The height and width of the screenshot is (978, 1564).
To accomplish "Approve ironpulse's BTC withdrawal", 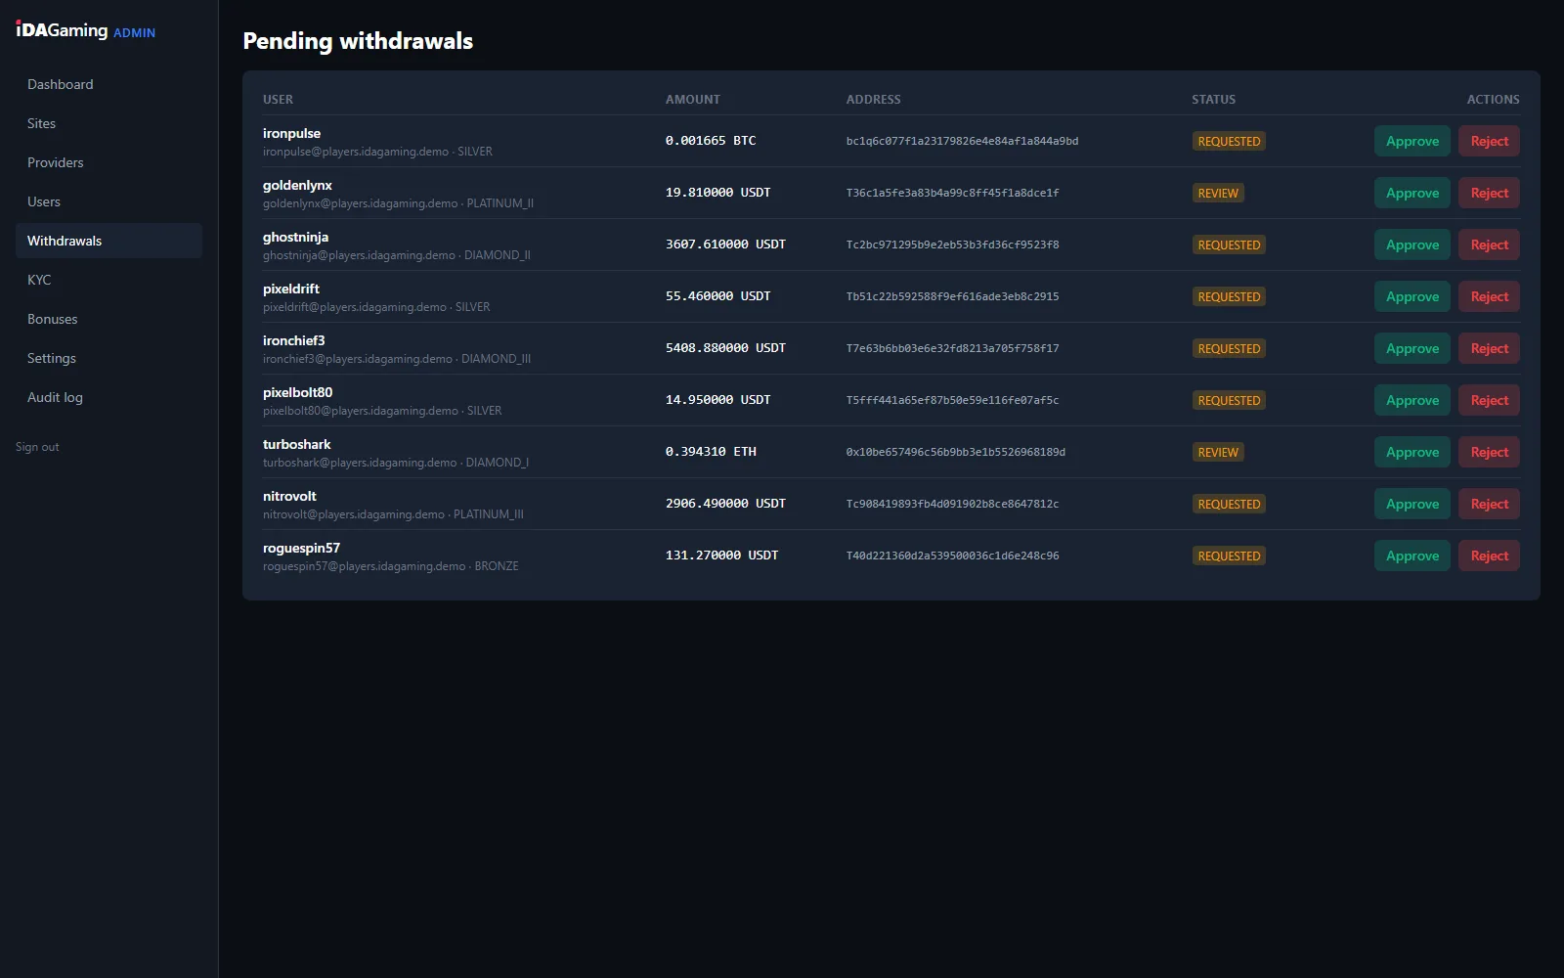I will click(x=1412, y=141).
